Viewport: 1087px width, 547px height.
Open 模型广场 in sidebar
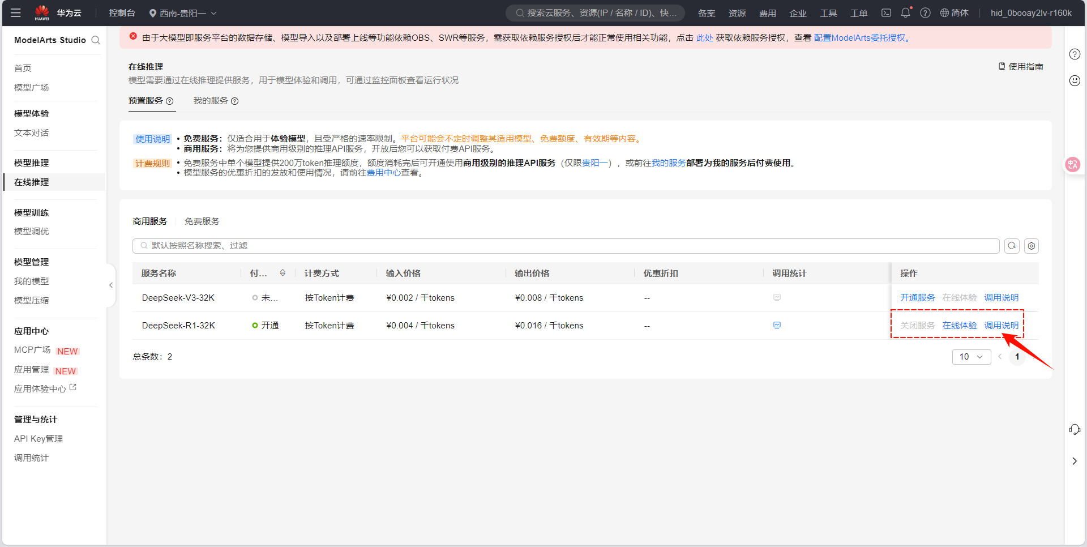(32, 87)
